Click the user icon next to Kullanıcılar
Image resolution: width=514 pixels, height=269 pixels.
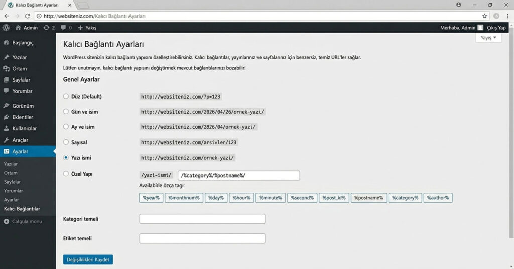6,128
